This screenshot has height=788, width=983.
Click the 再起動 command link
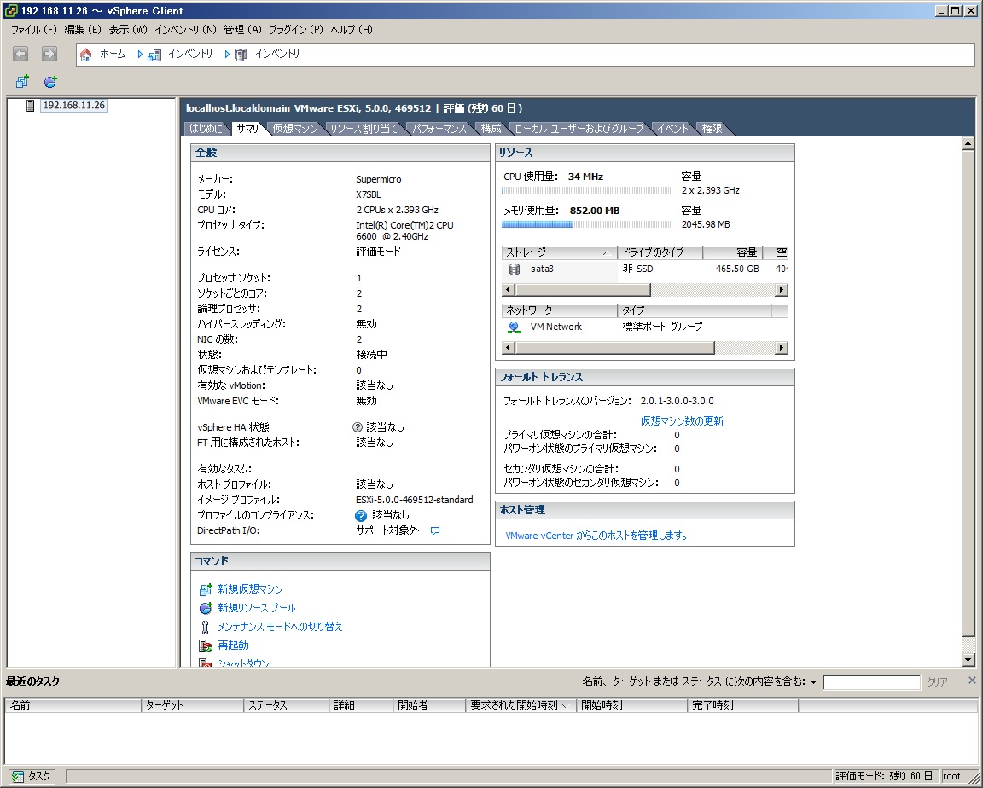233,646
